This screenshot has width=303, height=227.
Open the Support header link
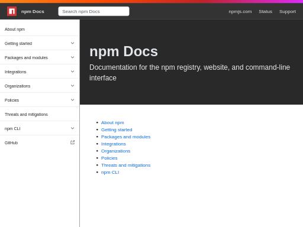point(288,11)
